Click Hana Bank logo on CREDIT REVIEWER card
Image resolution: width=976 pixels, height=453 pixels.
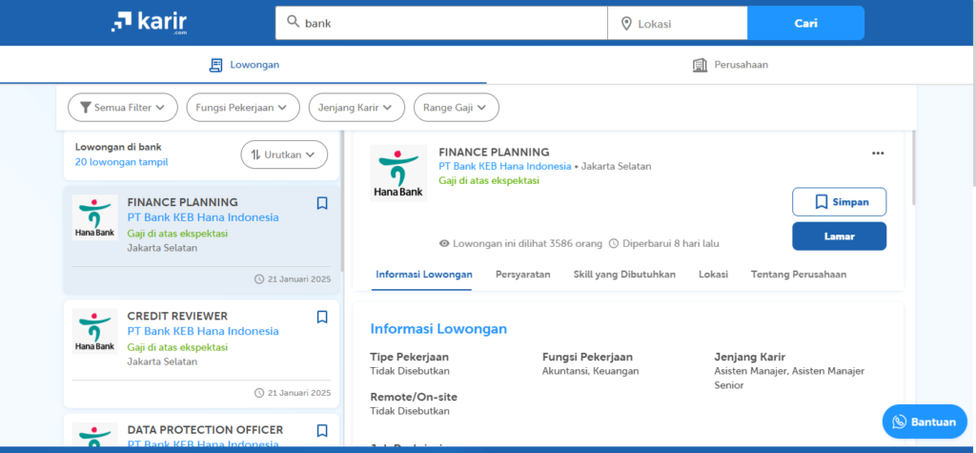pos(94,331)
